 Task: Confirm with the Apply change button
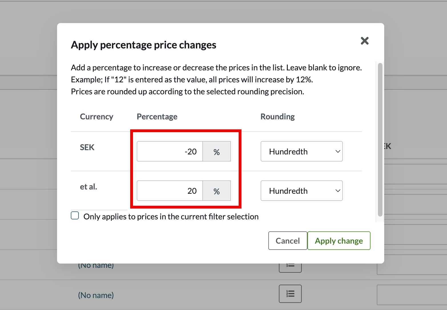point(339,241)
